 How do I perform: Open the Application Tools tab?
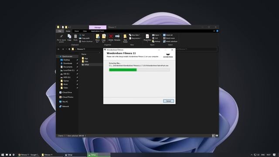click(97, 31)
